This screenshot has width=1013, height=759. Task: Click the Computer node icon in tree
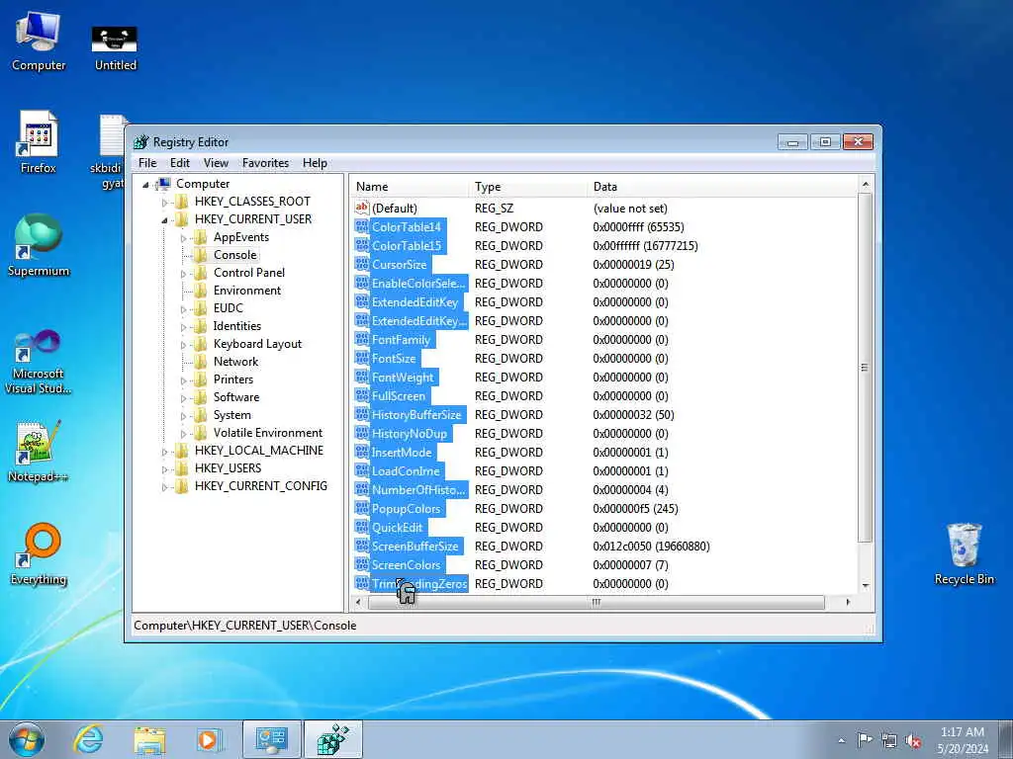click(x=164, y=184)
